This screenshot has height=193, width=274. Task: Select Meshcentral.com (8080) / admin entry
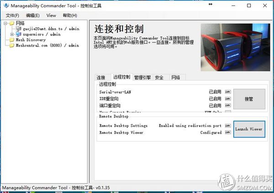pyautogui.click(x=47, y=46)
